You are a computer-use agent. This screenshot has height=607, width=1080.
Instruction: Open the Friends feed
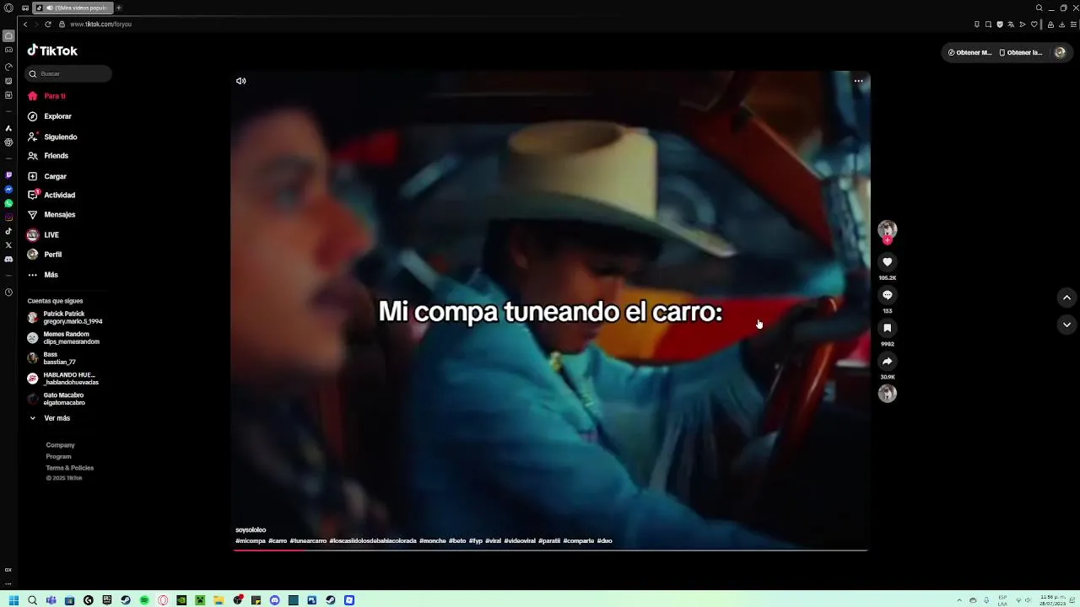(x=48, y=156)
